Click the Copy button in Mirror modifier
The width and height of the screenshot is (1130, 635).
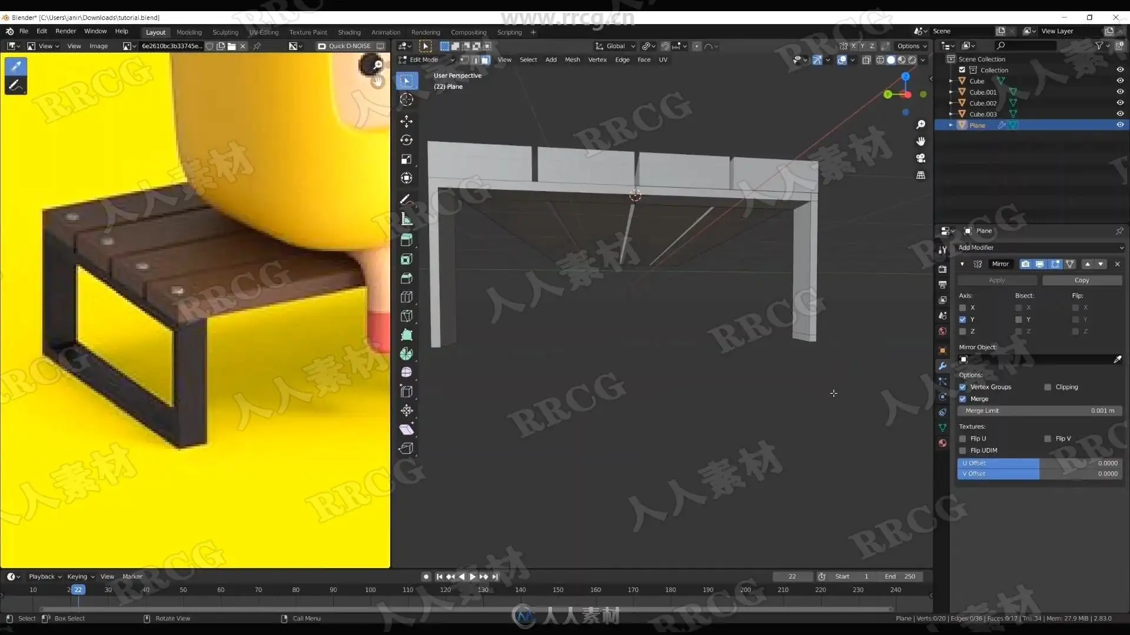pos(1081,280)
